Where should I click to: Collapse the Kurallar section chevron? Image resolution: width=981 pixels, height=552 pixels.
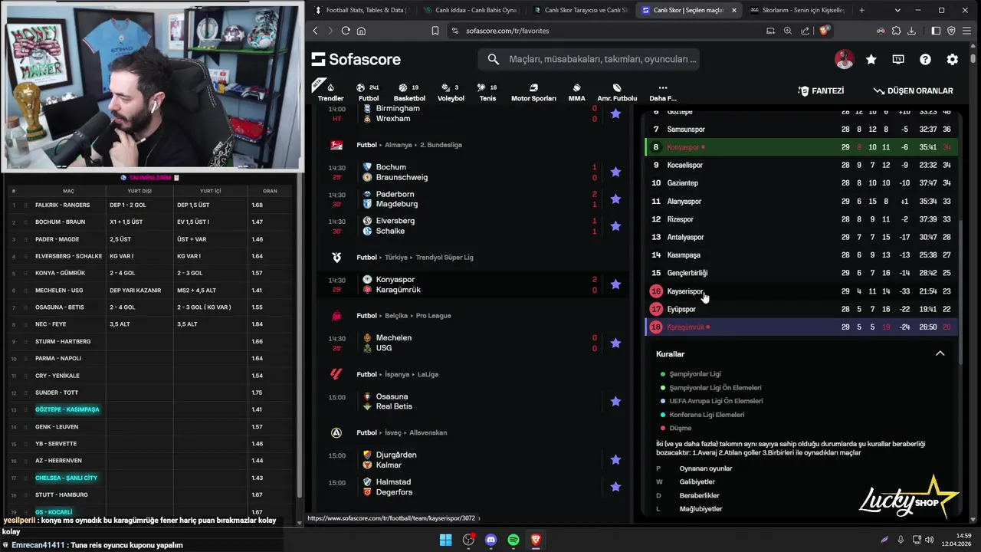(940, 353)
